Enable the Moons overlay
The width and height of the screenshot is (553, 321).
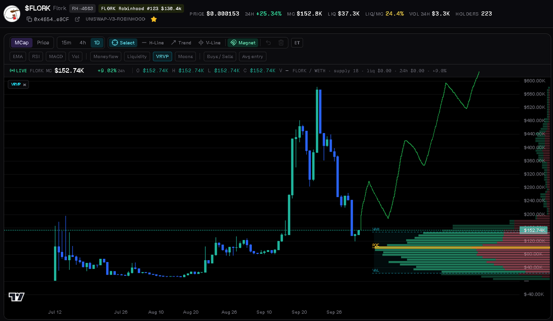click(185, 56)
